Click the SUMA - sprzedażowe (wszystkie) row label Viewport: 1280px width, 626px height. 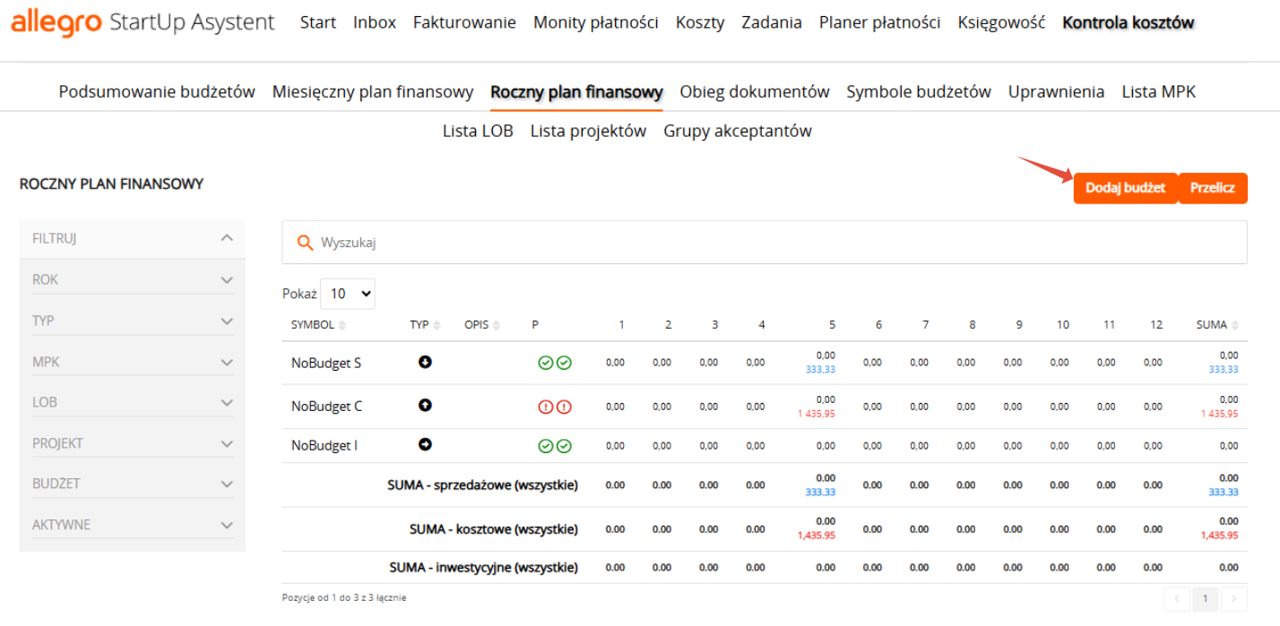click(x=482, y=485)
